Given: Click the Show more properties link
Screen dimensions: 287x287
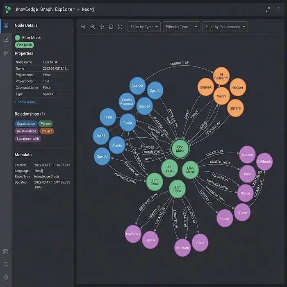Looking at the screenshot, I should click(x=26, y=102).
